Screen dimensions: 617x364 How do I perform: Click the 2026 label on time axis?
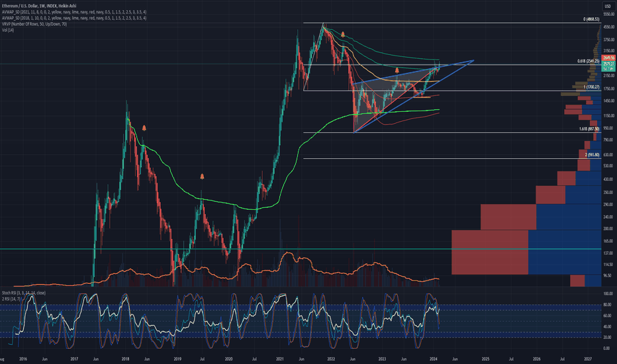(x=537, y=359)
